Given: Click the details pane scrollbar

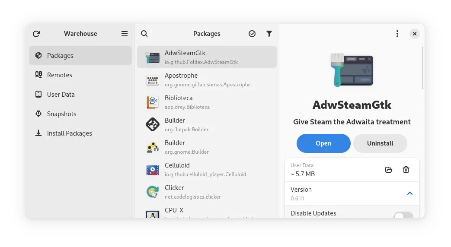Looking at the screenshot, I should coord(422,68).
